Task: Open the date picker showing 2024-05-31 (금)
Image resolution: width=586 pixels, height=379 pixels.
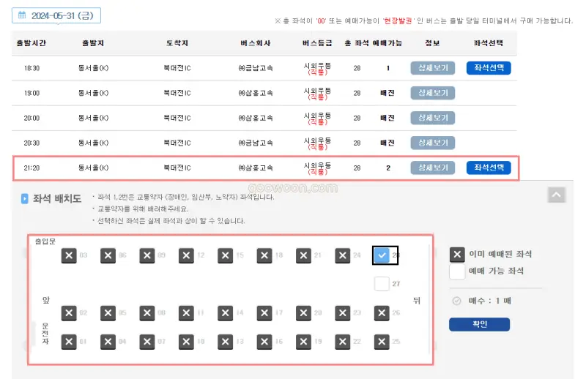Action: pos(56,15)
